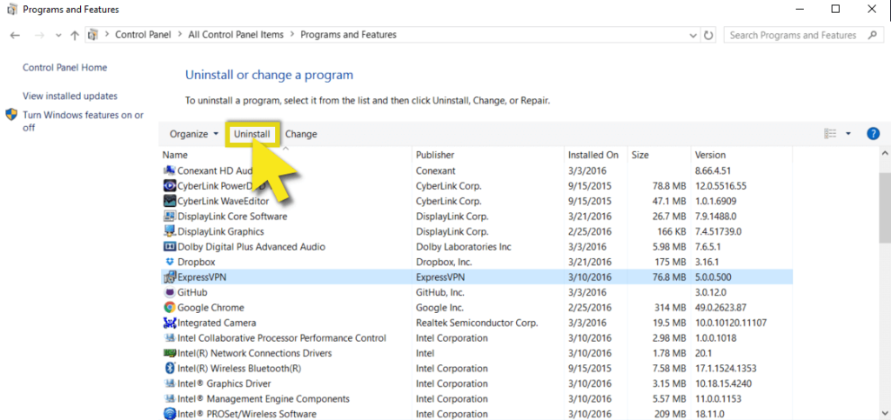
Task: Click version 12.0.5516.55 cell
Action: pos(720,185)
